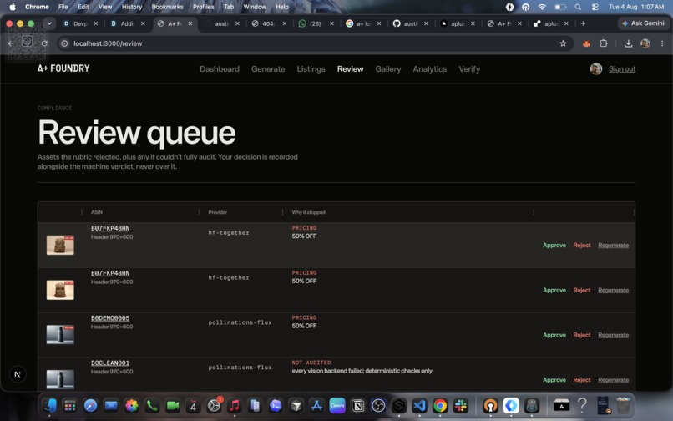Viewport: 673px width, 421px height.
Task: Approve the B0DEMO0005 asset
Action: coord(554,335)
